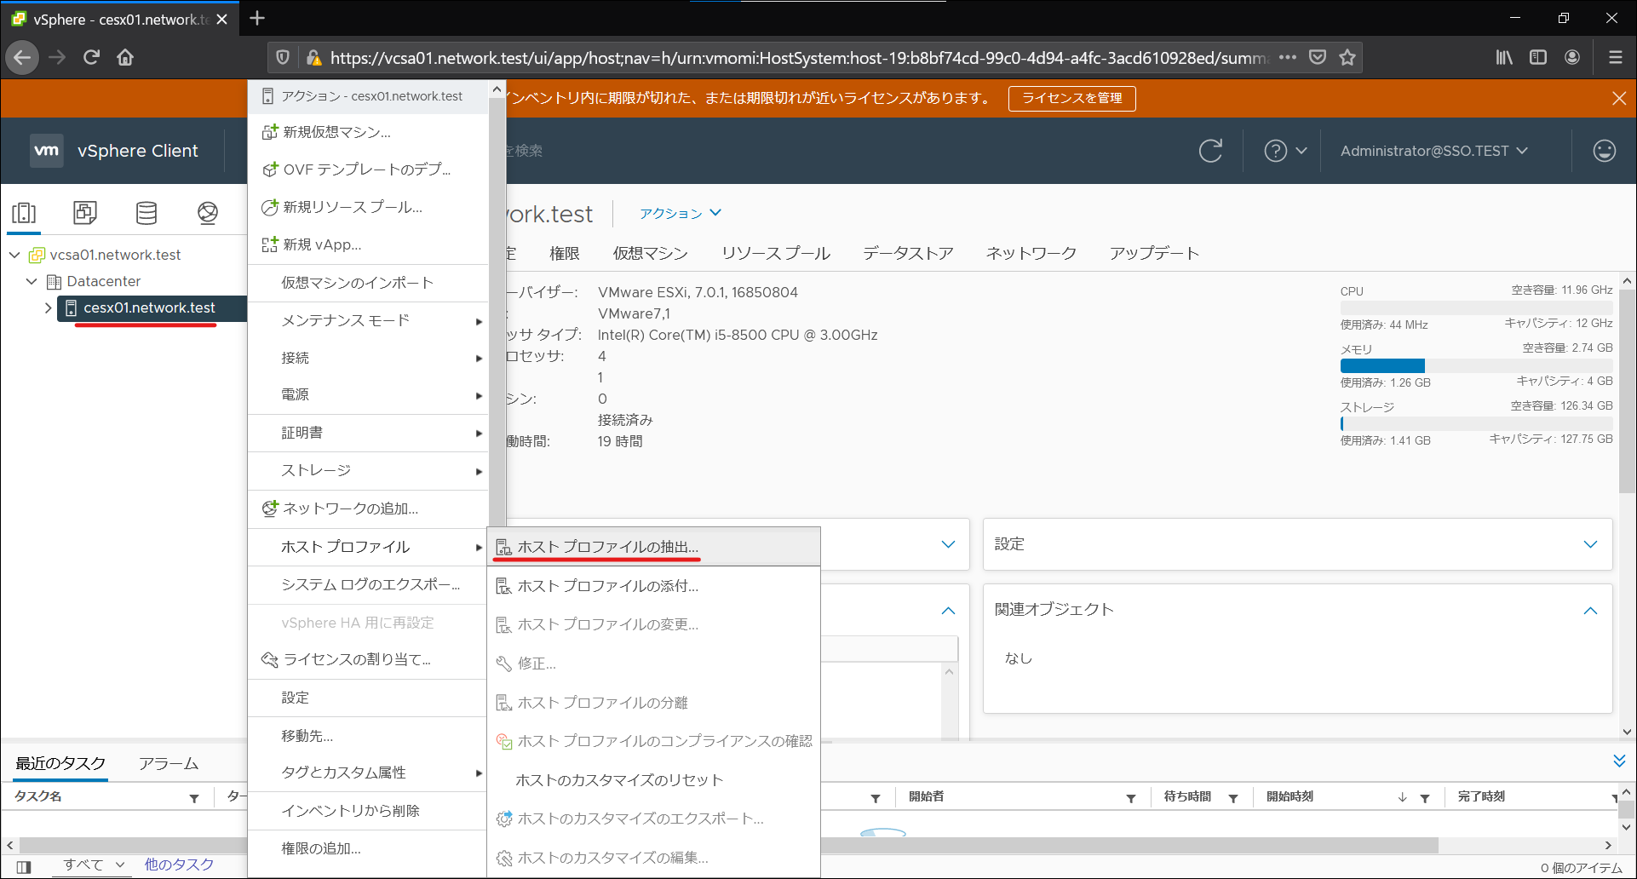The height and width of the screenshot is (879, 1637).
Task: Bookmark page with star icon
Action: pos(1347,57)
